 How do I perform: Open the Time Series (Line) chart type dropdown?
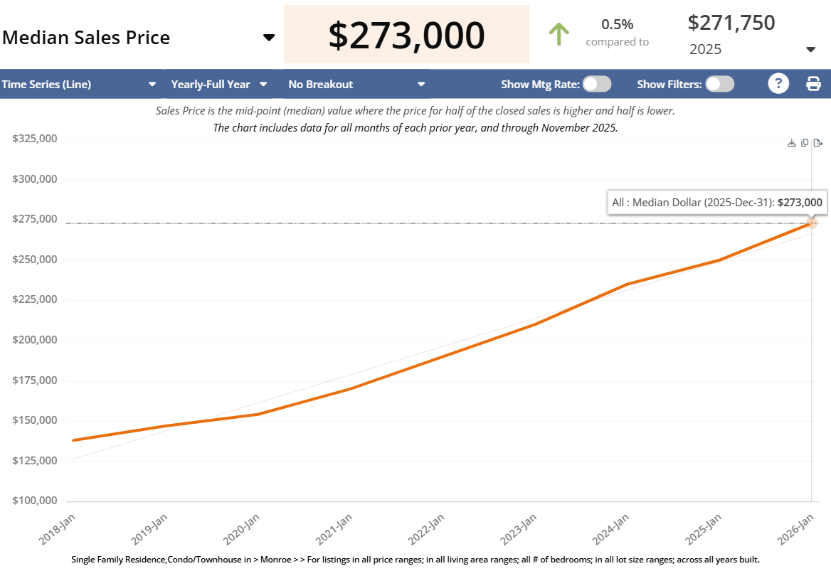[152, 84]
